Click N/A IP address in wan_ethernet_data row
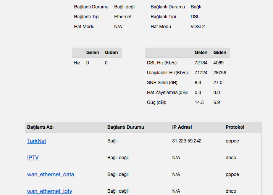This screenshot has width=273, height=195. (x=176, y=174)
